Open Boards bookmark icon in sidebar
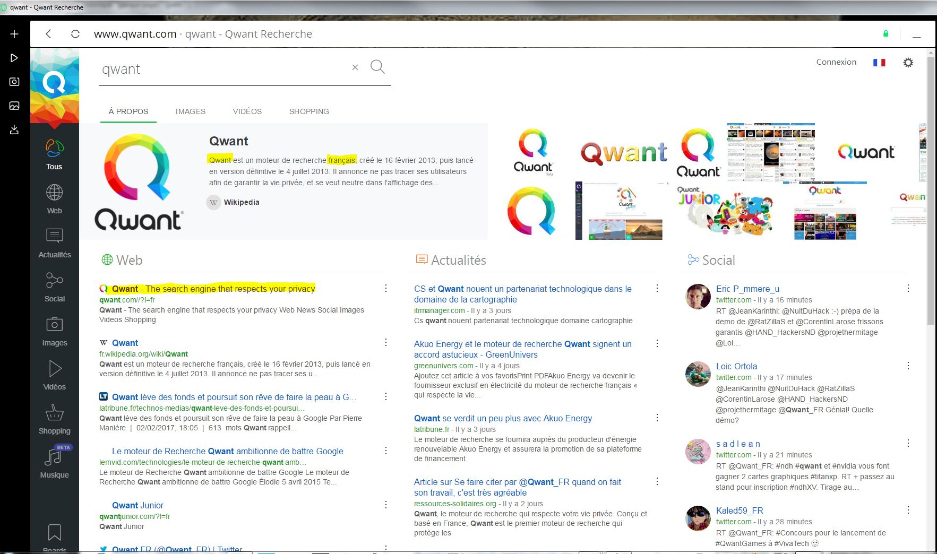 [54, 533]
